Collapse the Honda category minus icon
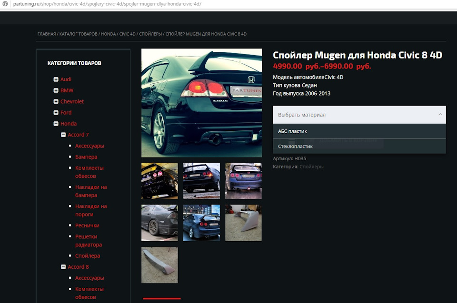Image resolution: width=457 pixels, height=303 pixels. (x=56, y=124)
